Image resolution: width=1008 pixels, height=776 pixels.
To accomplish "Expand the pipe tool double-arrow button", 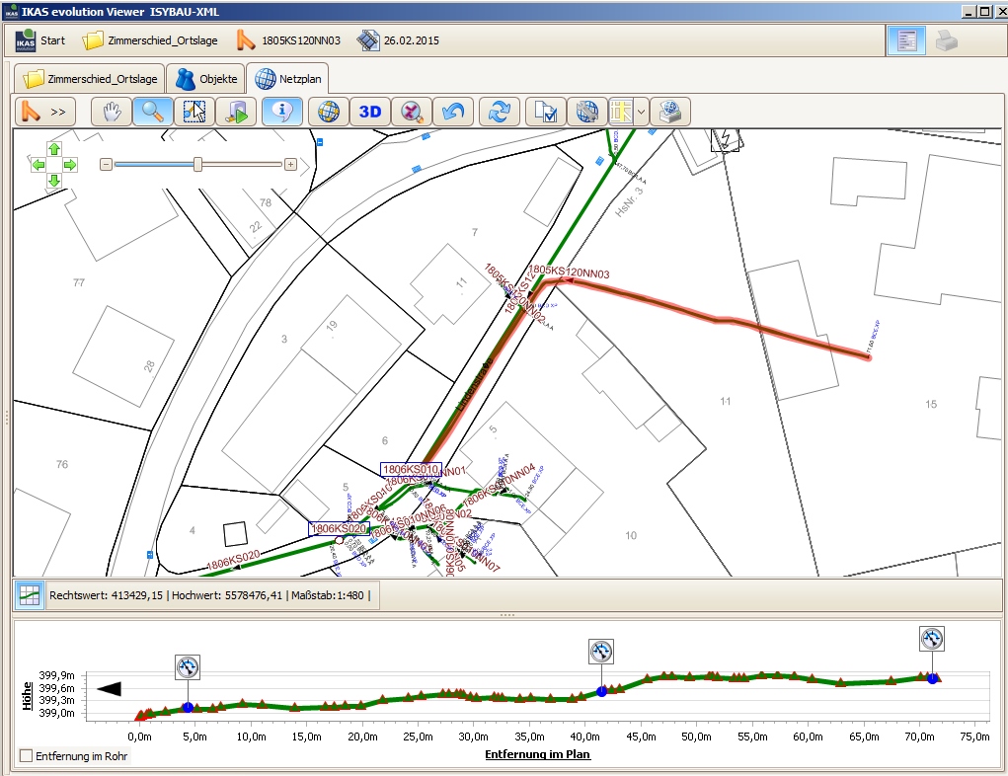I will tap(45, 112).
